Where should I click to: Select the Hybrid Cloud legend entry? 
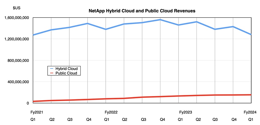coord(67,69)
